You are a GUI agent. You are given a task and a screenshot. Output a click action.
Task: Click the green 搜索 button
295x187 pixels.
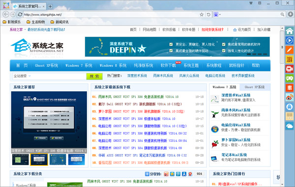click(x=94, y=77)
